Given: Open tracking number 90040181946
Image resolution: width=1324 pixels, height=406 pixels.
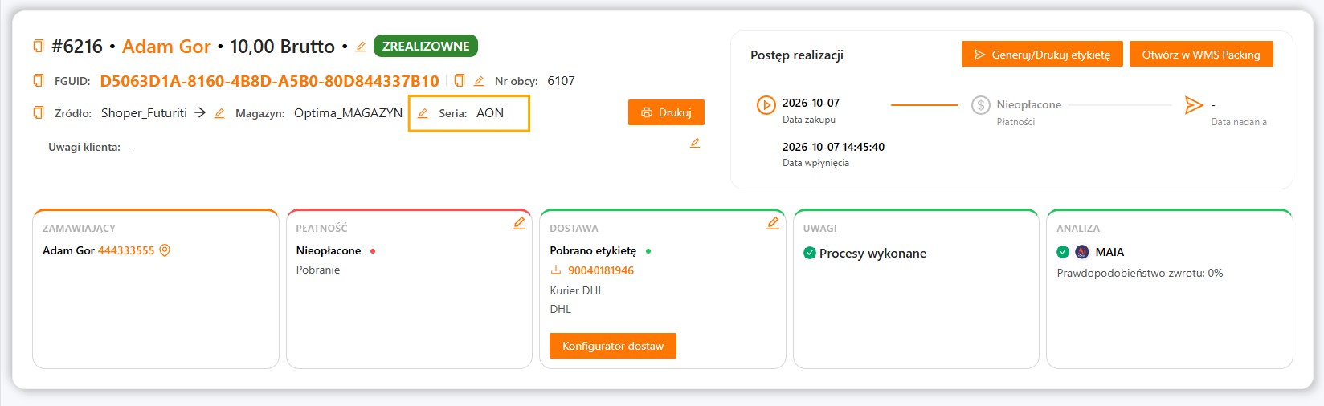Looking at the screenshot, I should pyautogui.click(x=601, y=270).
